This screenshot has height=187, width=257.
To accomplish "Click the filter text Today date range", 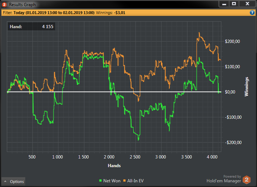I will click(x=54, y=12).
